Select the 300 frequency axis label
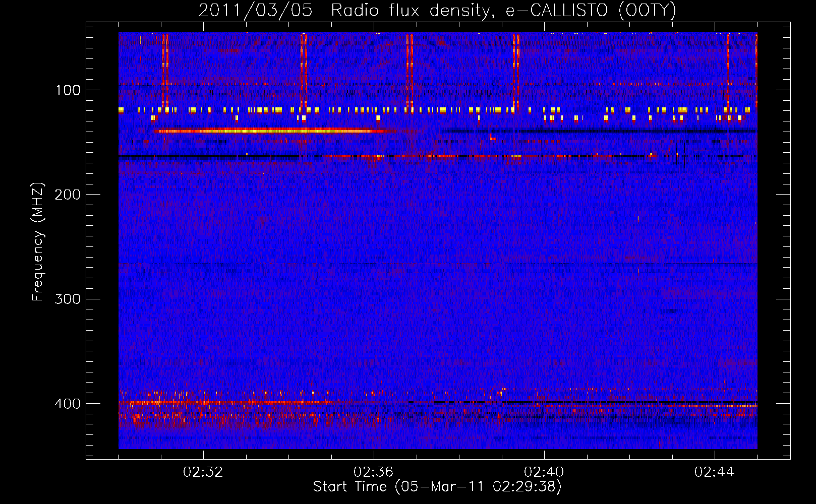Viewport: 816px width, 504px height. tap(68, 299)
